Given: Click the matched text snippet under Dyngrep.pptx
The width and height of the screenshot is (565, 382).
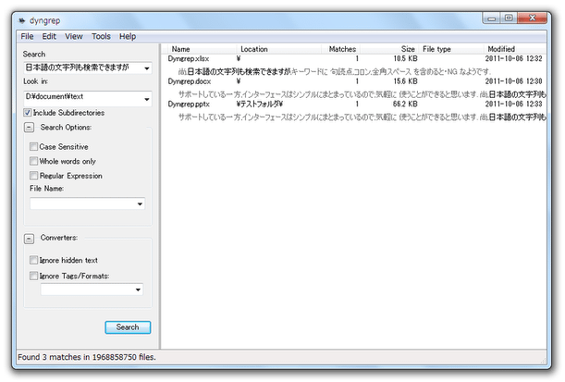Looking at the screenshot, I should tap(362, 117).
